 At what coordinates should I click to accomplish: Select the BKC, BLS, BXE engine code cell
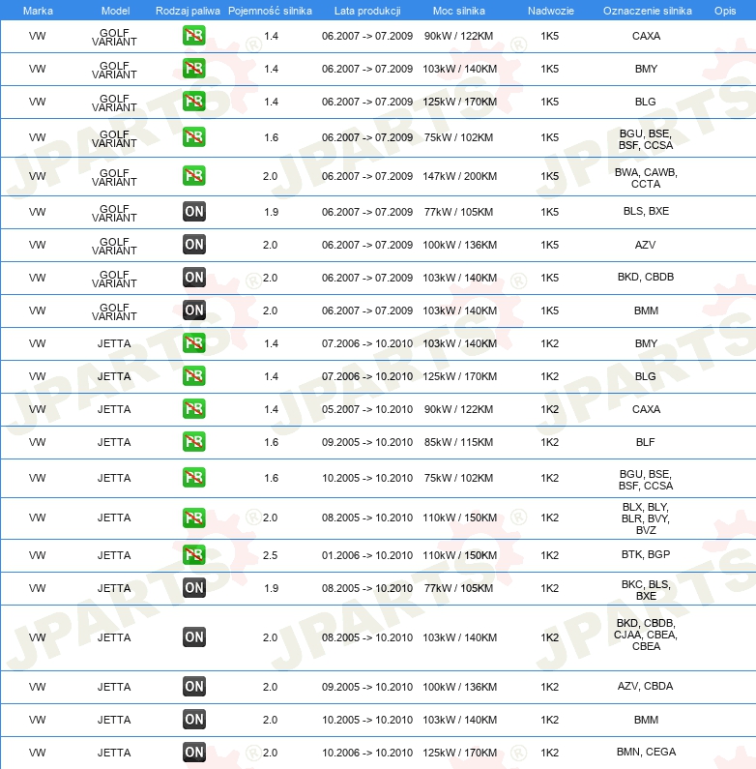pos(646,590)
